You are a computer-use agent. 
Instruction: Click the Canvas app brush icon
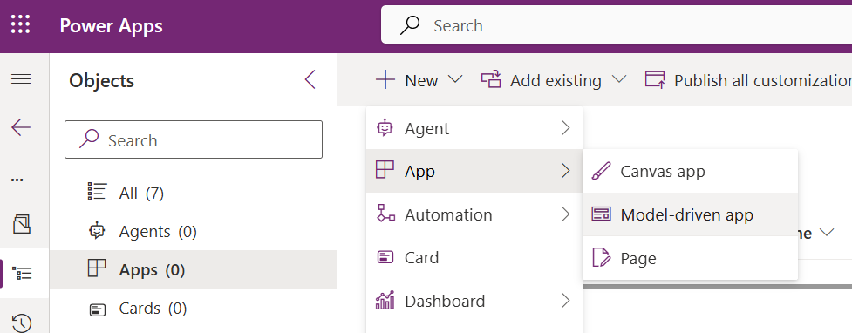pyautogui.click(x=601, y=171)
